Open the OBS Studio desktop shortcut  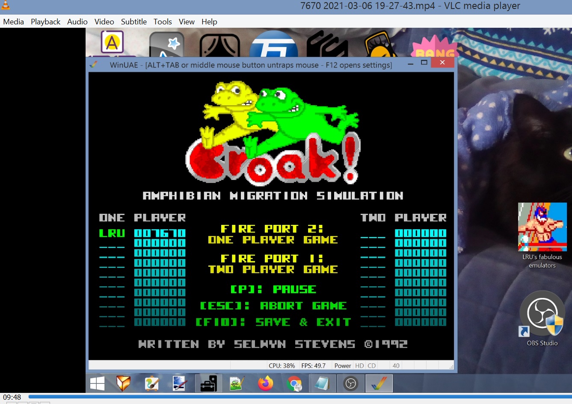(542, 319)
